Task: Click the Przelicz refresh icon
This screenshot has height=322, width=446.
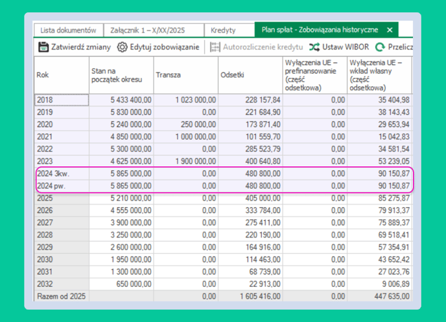Action: coord(380,47)
